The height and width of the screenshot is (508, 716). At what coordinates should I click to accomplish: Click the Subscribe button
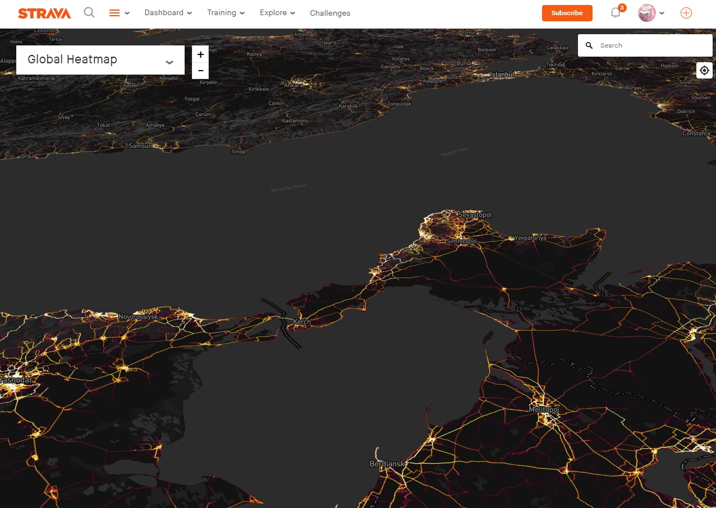coord(567,13)
